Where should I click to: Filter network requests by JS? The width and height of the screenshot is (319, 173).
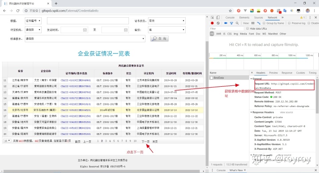tap(224, 34)
